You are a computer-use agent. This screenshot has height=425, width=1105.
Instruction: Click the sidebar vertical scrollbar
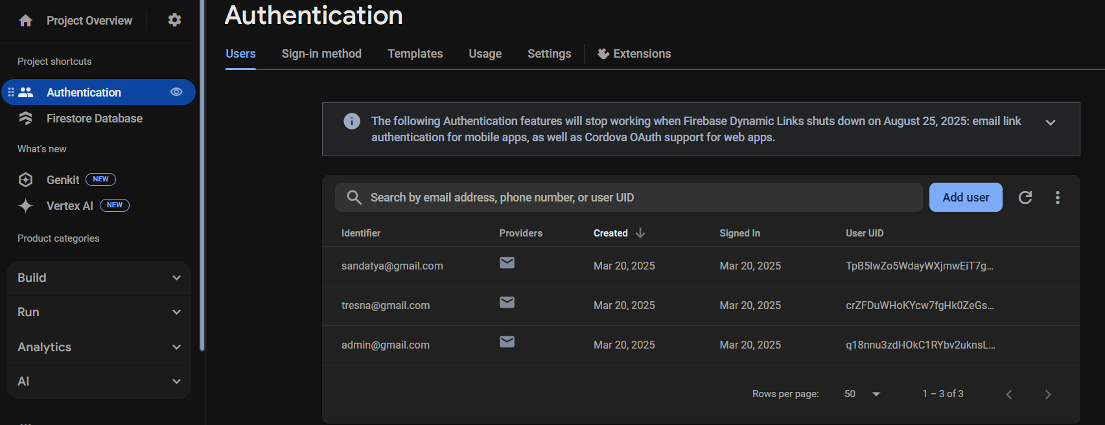click(x=202, y=175)
